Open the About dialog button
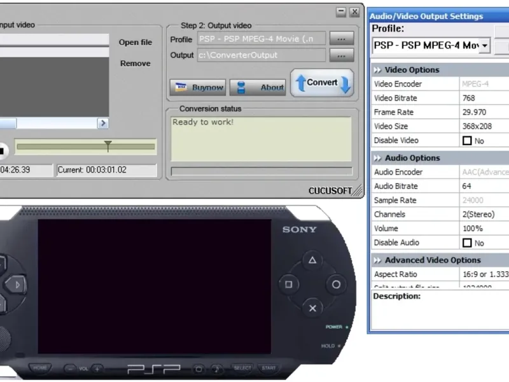 pos(258,87)
